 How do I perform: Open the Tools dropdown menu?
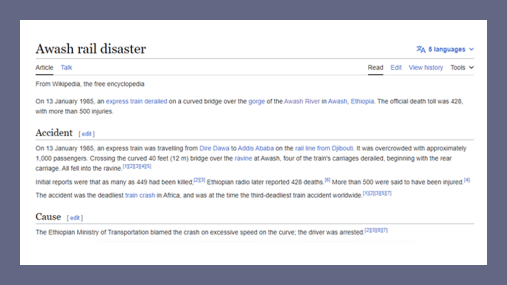(461, 68)
